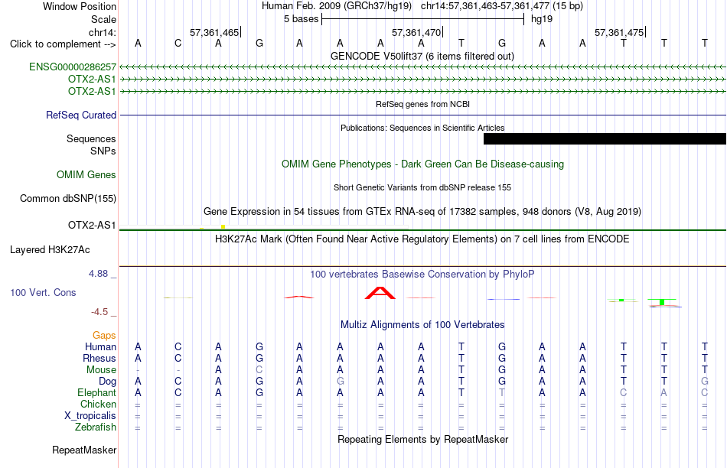Click the GENCODE V50lift37 track title
This screenshot has width=727, height=468.
(422, 56)
